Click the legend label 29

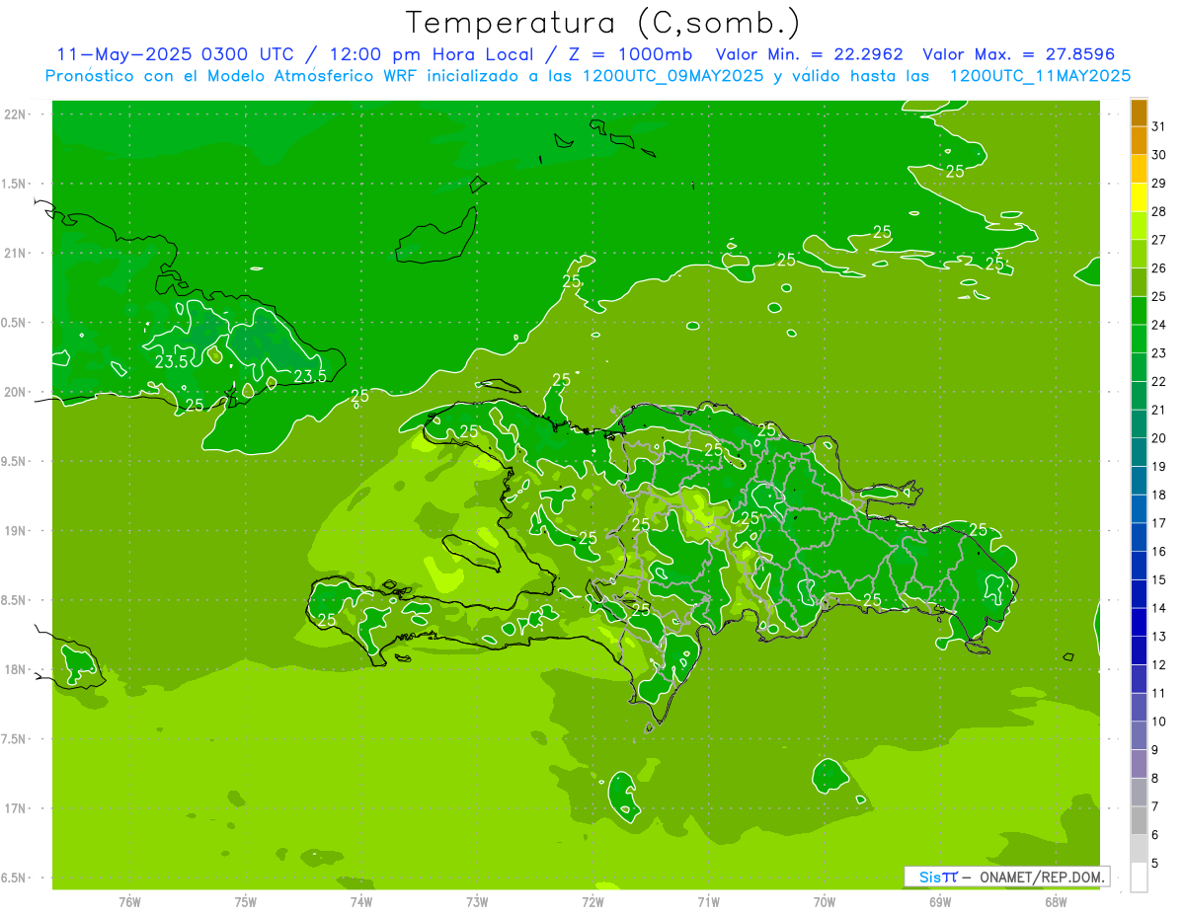tap(1159, 184)
